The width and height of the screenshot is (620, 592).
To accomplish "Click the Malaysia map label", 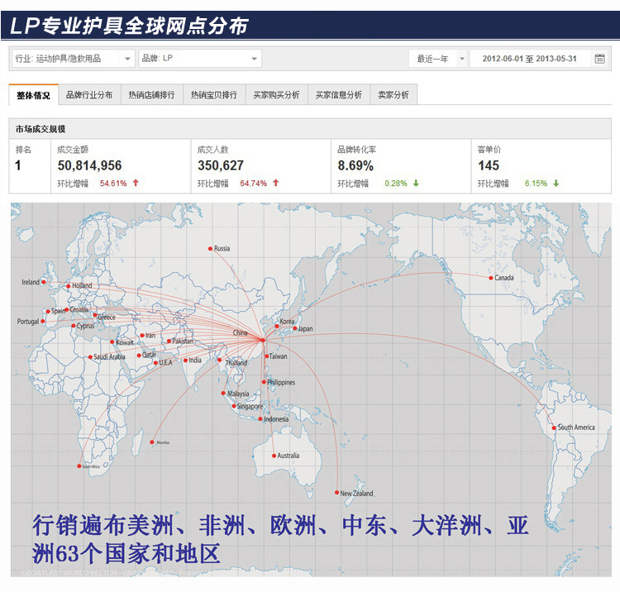I will [x=238, y=394].
